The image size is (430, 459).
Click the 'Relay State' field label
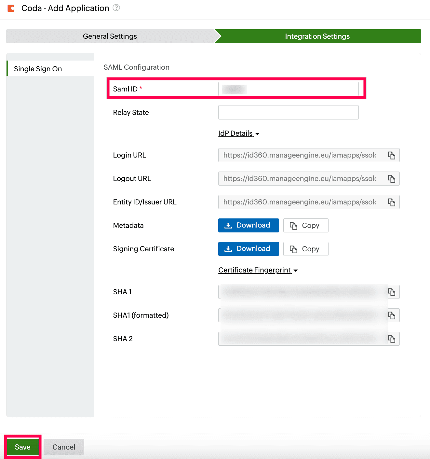pyautogui.click(x=131, y=112)
